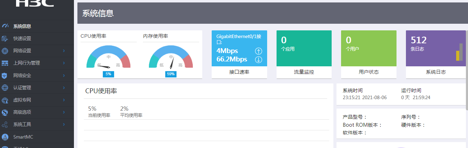Click the 认证管理 sidebar icon
Viewport: 468px width, 148px height.
pyautogui.click(x=5, y=88)
